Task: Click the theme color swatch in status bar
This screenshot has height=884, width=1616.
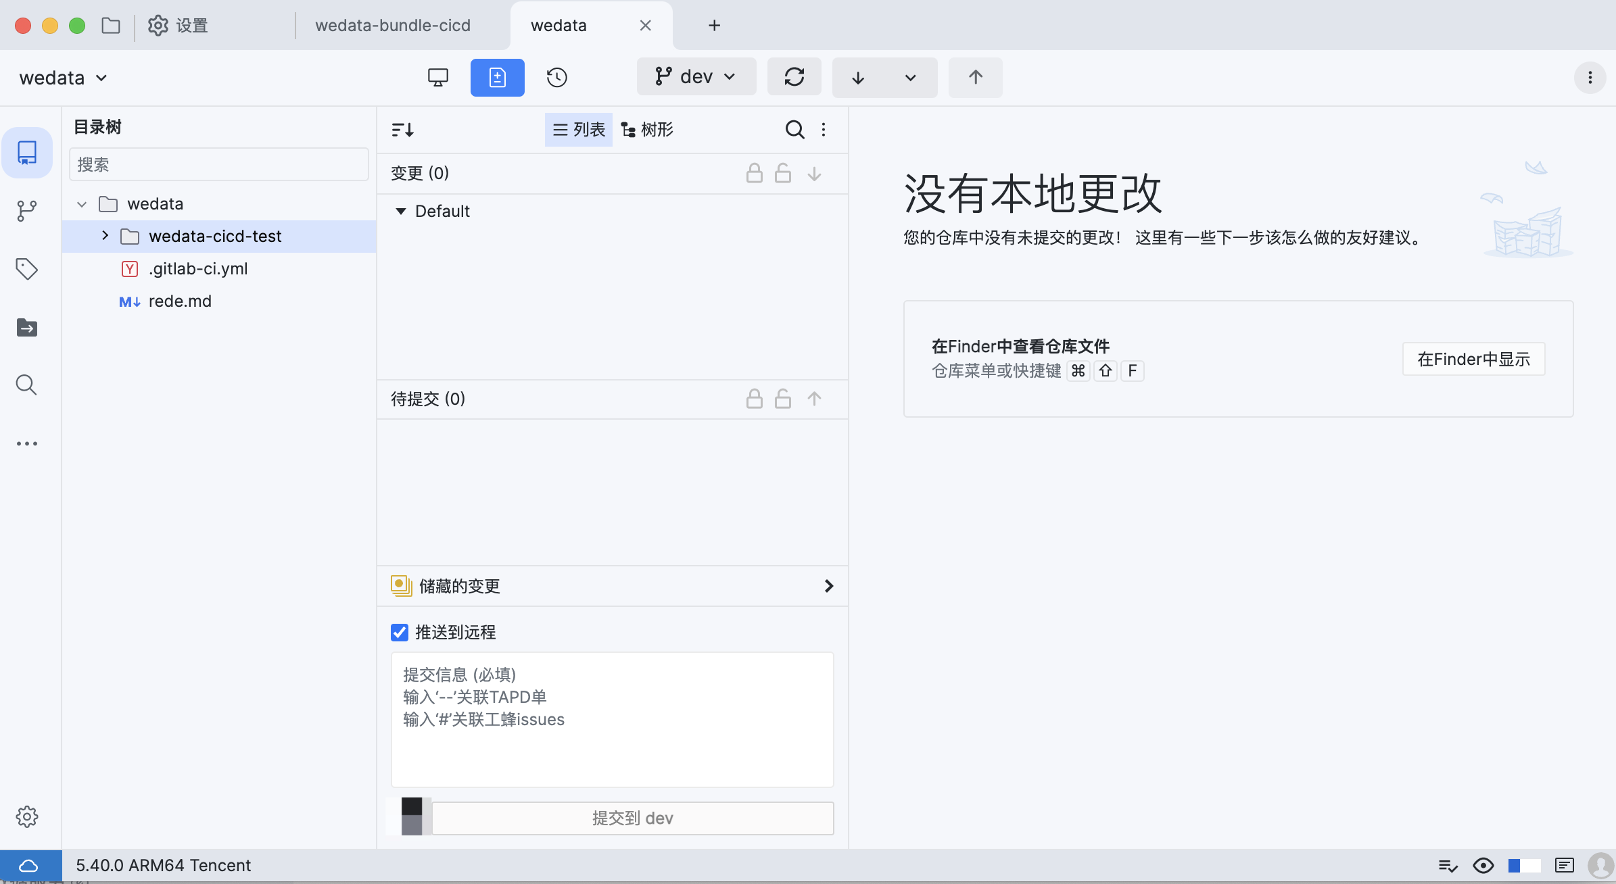Action: point(1523,865)
